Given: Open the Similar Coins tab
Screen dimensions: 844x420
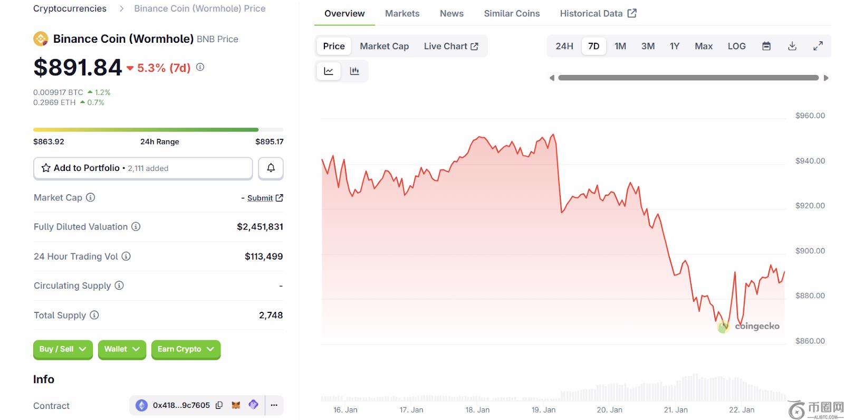Looking at the screenshot, I should (x=512, y=14).
